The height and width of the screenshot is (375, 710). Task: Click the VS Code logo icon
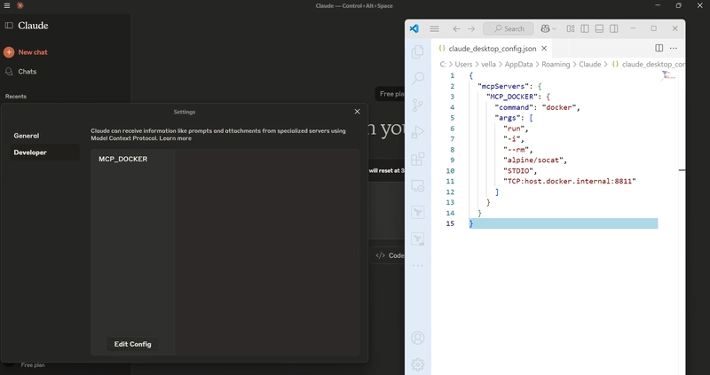coord(414,28)
